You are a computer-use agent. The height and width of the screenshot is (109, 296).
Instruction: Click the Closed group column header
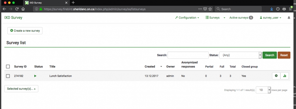pyautogui.click(x=250, y=66)
